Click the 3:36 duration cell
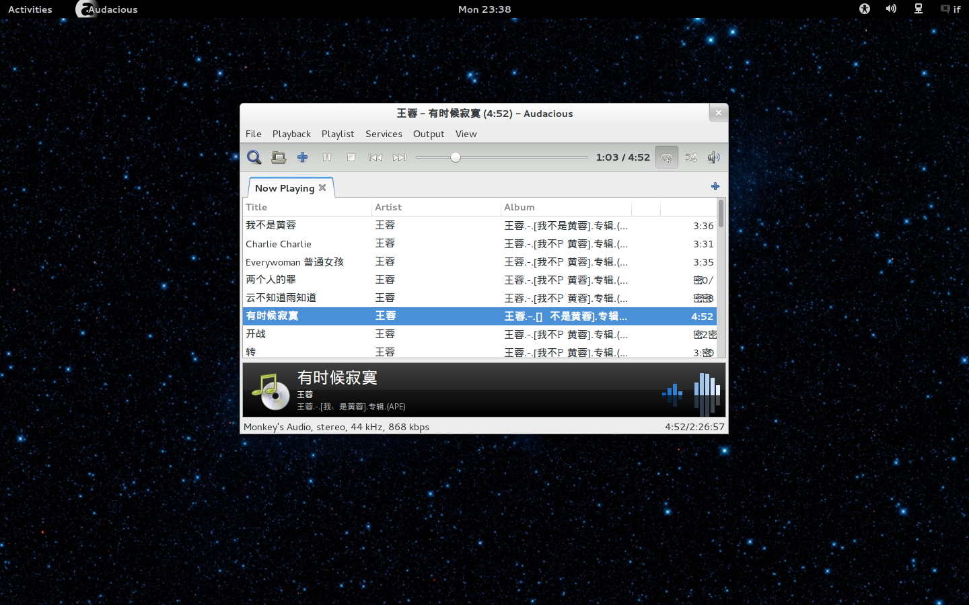The width and height of the screenshot is (969, 605). tap(703, 226)
